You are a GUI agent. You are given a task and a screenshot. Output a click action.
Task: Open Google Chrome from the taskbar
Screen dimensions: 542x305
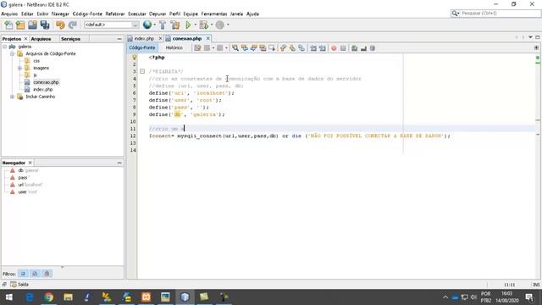pyautogui.click(x=49, y=297)
